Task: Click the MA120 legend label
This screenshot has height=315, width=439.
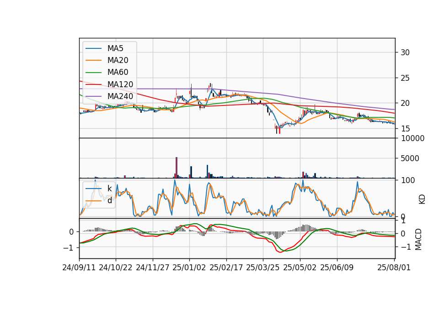Action: pos(120,84)
